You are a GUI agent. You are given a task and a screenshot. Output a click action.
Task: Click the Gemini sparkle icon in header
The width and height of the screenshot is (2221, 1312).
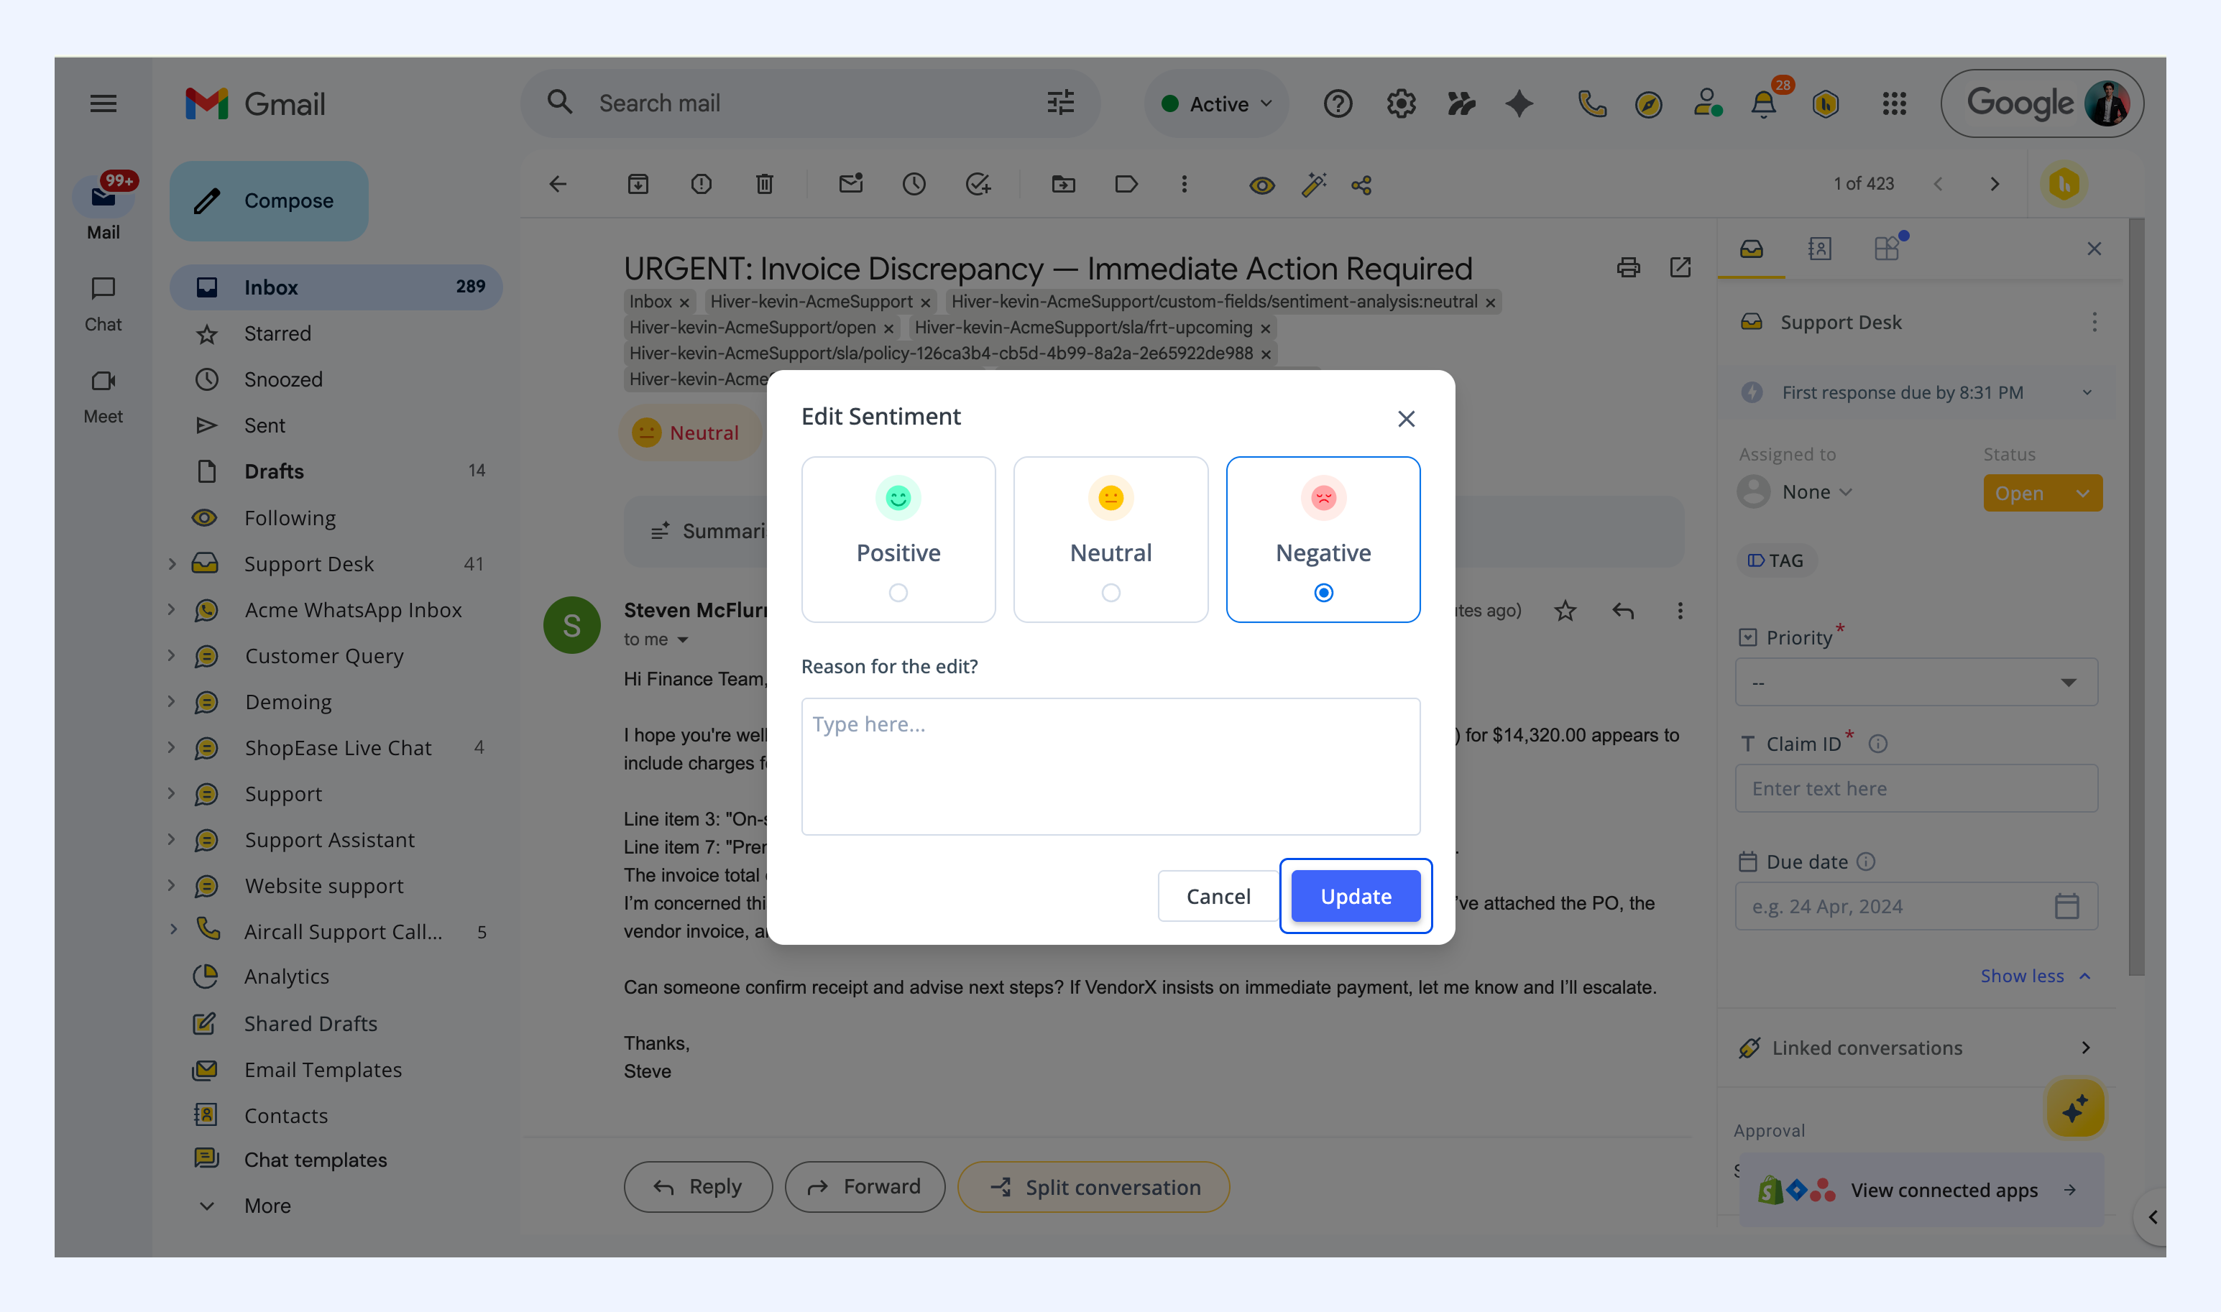pyautogui.click(x=1519, y=103)
